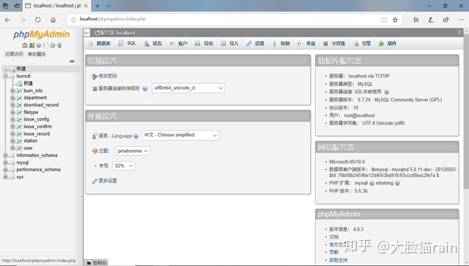Select the issue_config table
This screenshot has width=469, height=266.
pyautogui.click(x=36, y=119)
